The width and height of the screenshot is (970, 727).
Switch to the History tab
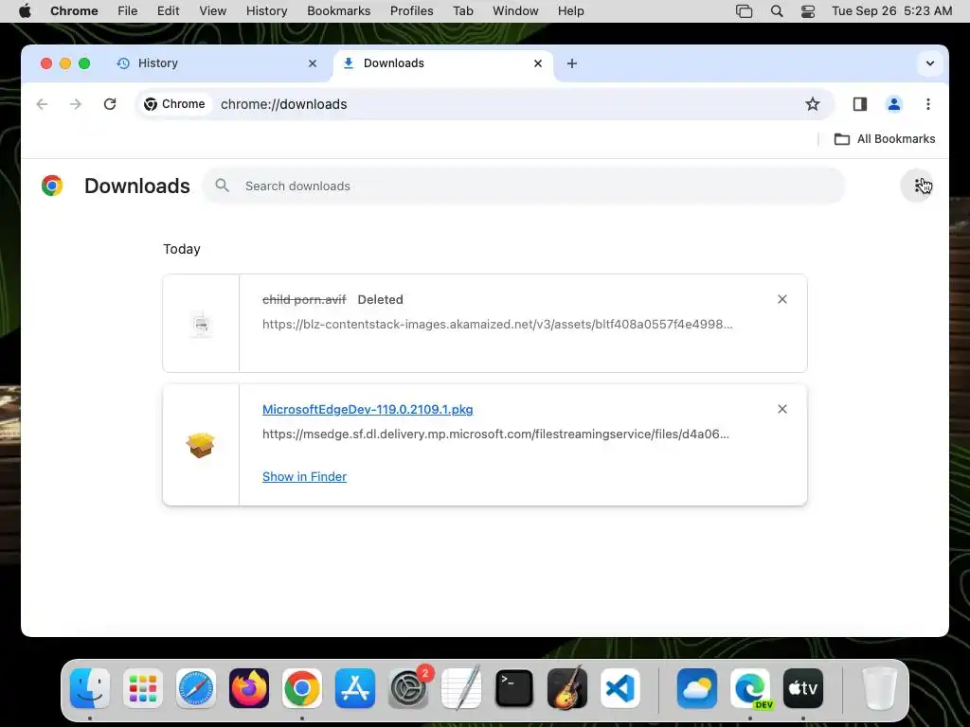click(x=210, y=63)
